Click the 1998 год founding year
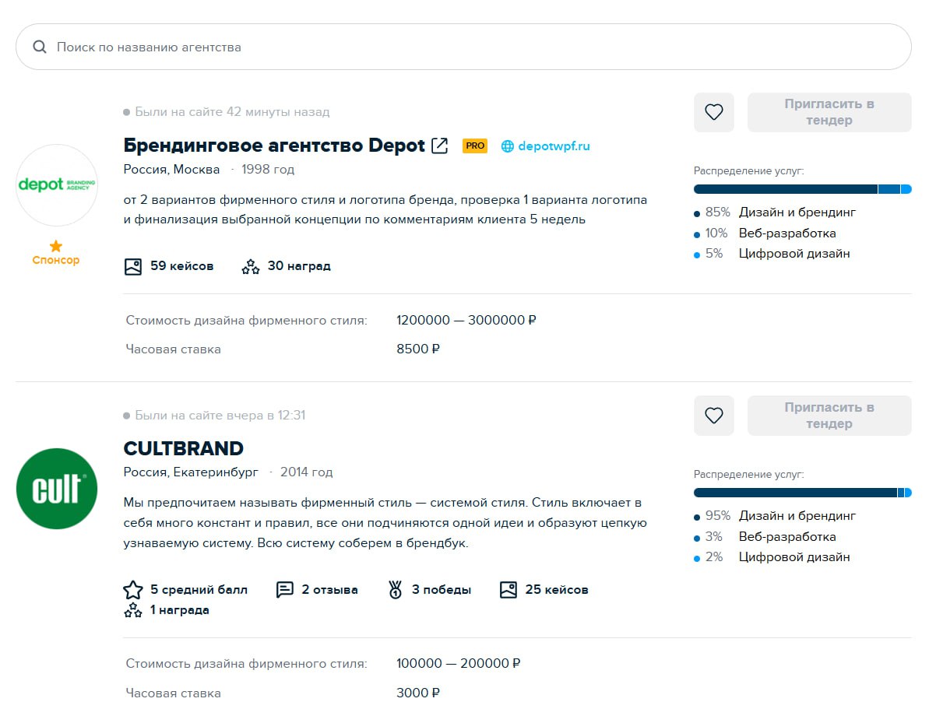This screenshot has width=929, height=716. (x=268, y=170)
